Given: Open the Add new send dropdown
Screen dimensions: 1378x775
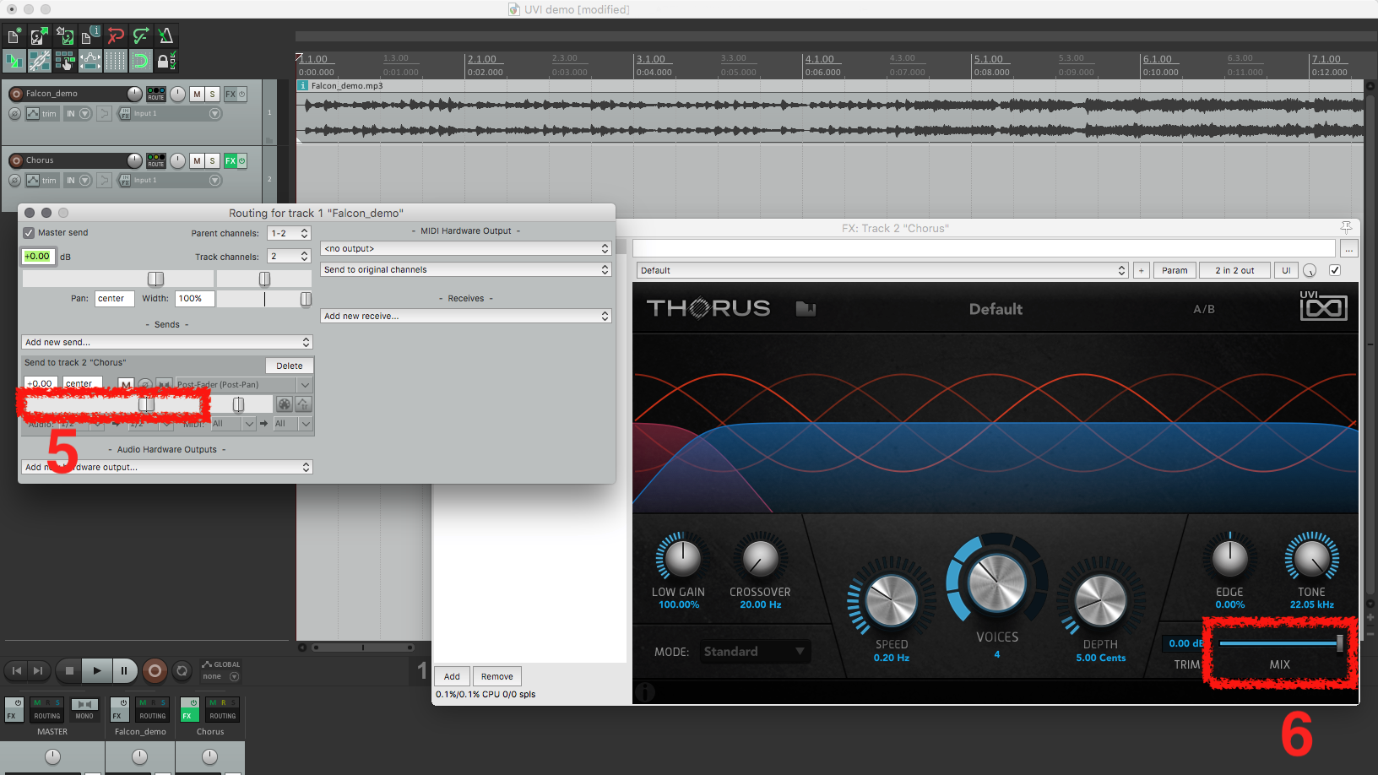Looking at the screenshot, I should [x=167, y=342].
